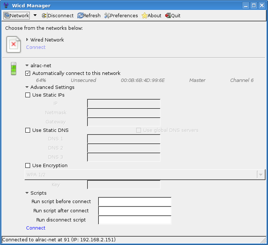Click the Master mode text
Viewport: 268px width, 245px height.
coord(197,80)
